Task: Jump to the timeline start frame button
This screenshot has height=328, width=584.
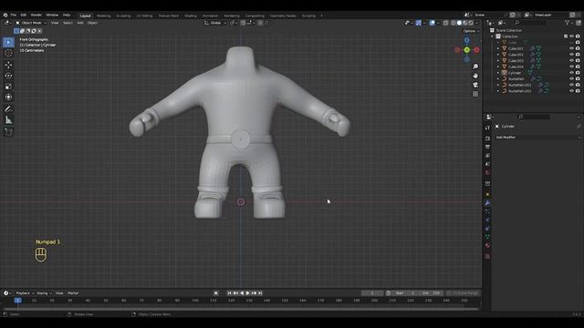Action: [x=229, y=293]
